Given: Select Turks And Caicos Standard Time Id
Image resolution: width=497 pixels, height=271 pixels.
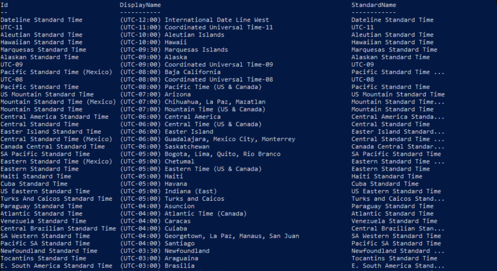Looking at the screenshot, I should pos(56,198).
